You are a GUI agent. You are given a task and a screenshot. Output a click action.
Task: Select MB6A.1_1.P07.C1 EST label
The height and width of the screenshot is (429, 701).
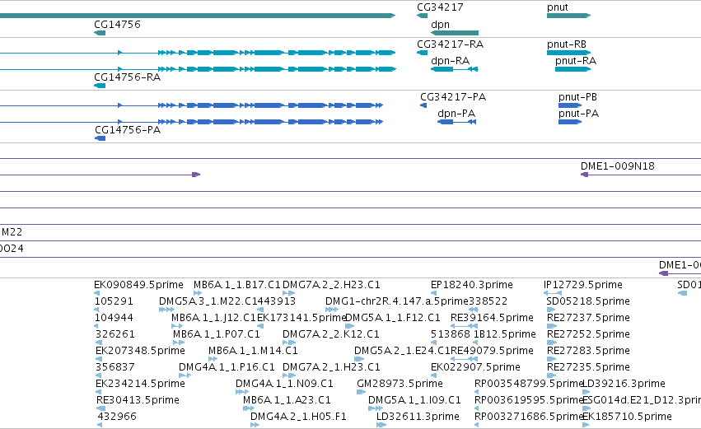[x=217, y=334]
